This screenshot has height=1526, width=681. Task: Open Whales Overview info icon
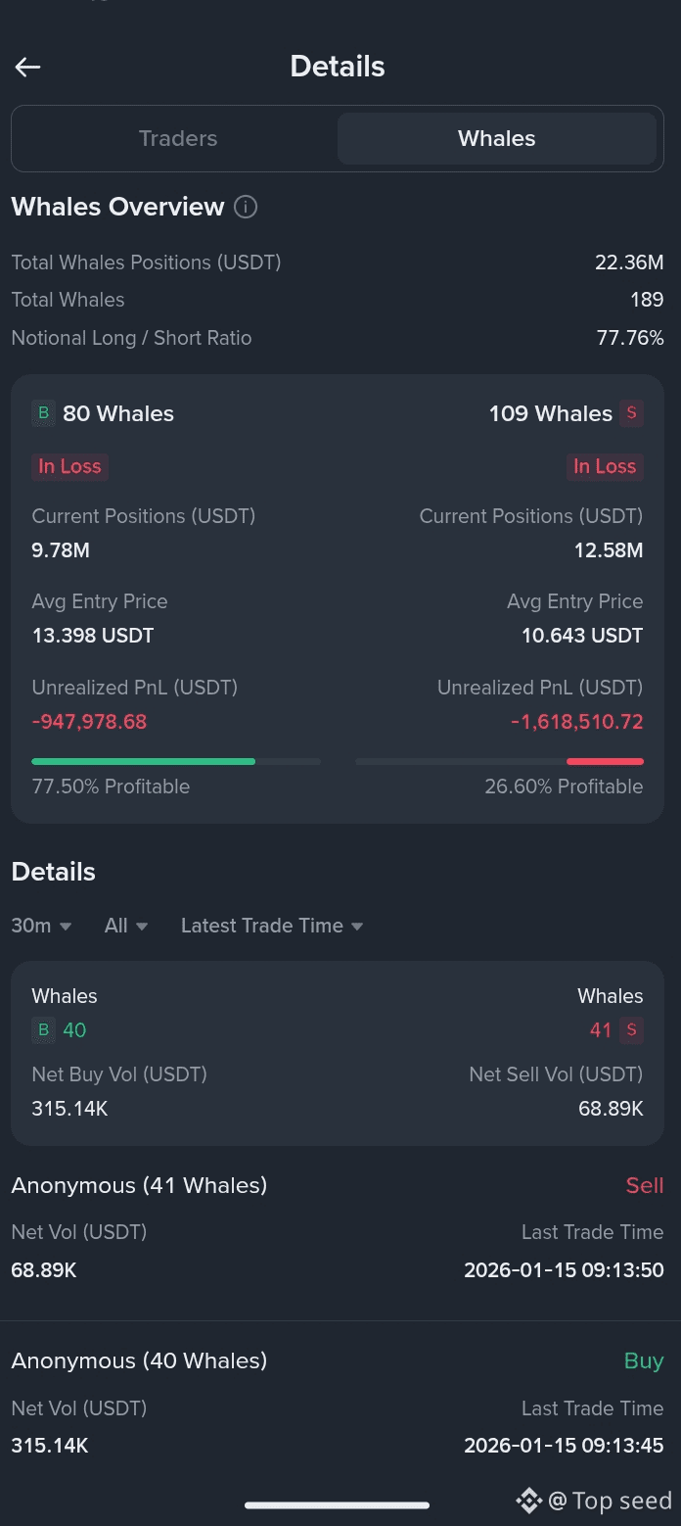pos(246,207)
